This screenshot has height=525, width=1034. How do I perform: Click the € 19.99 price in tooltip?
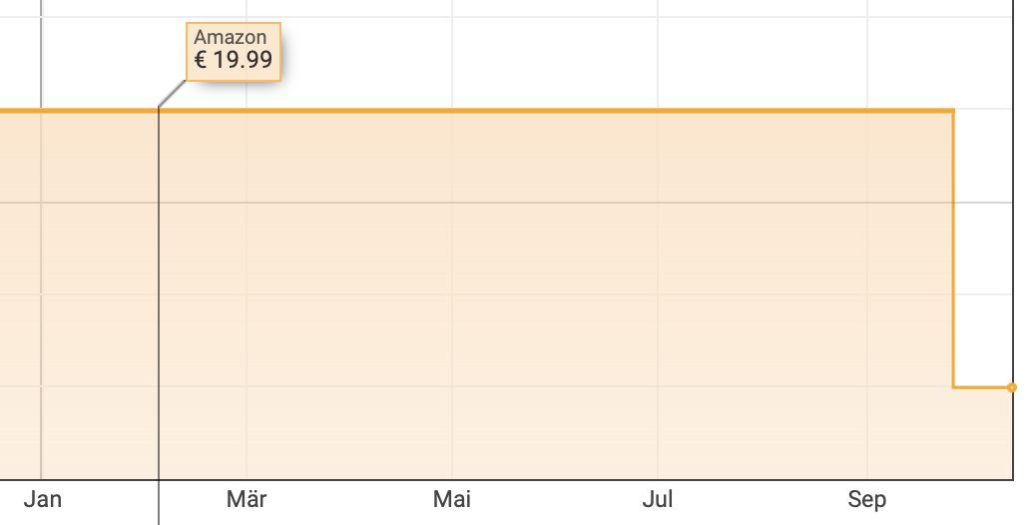pos(234,60)
